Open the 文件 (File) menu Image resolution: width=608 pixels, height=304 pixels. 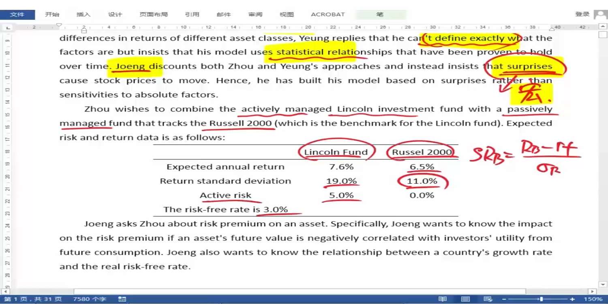coord(17,14)
